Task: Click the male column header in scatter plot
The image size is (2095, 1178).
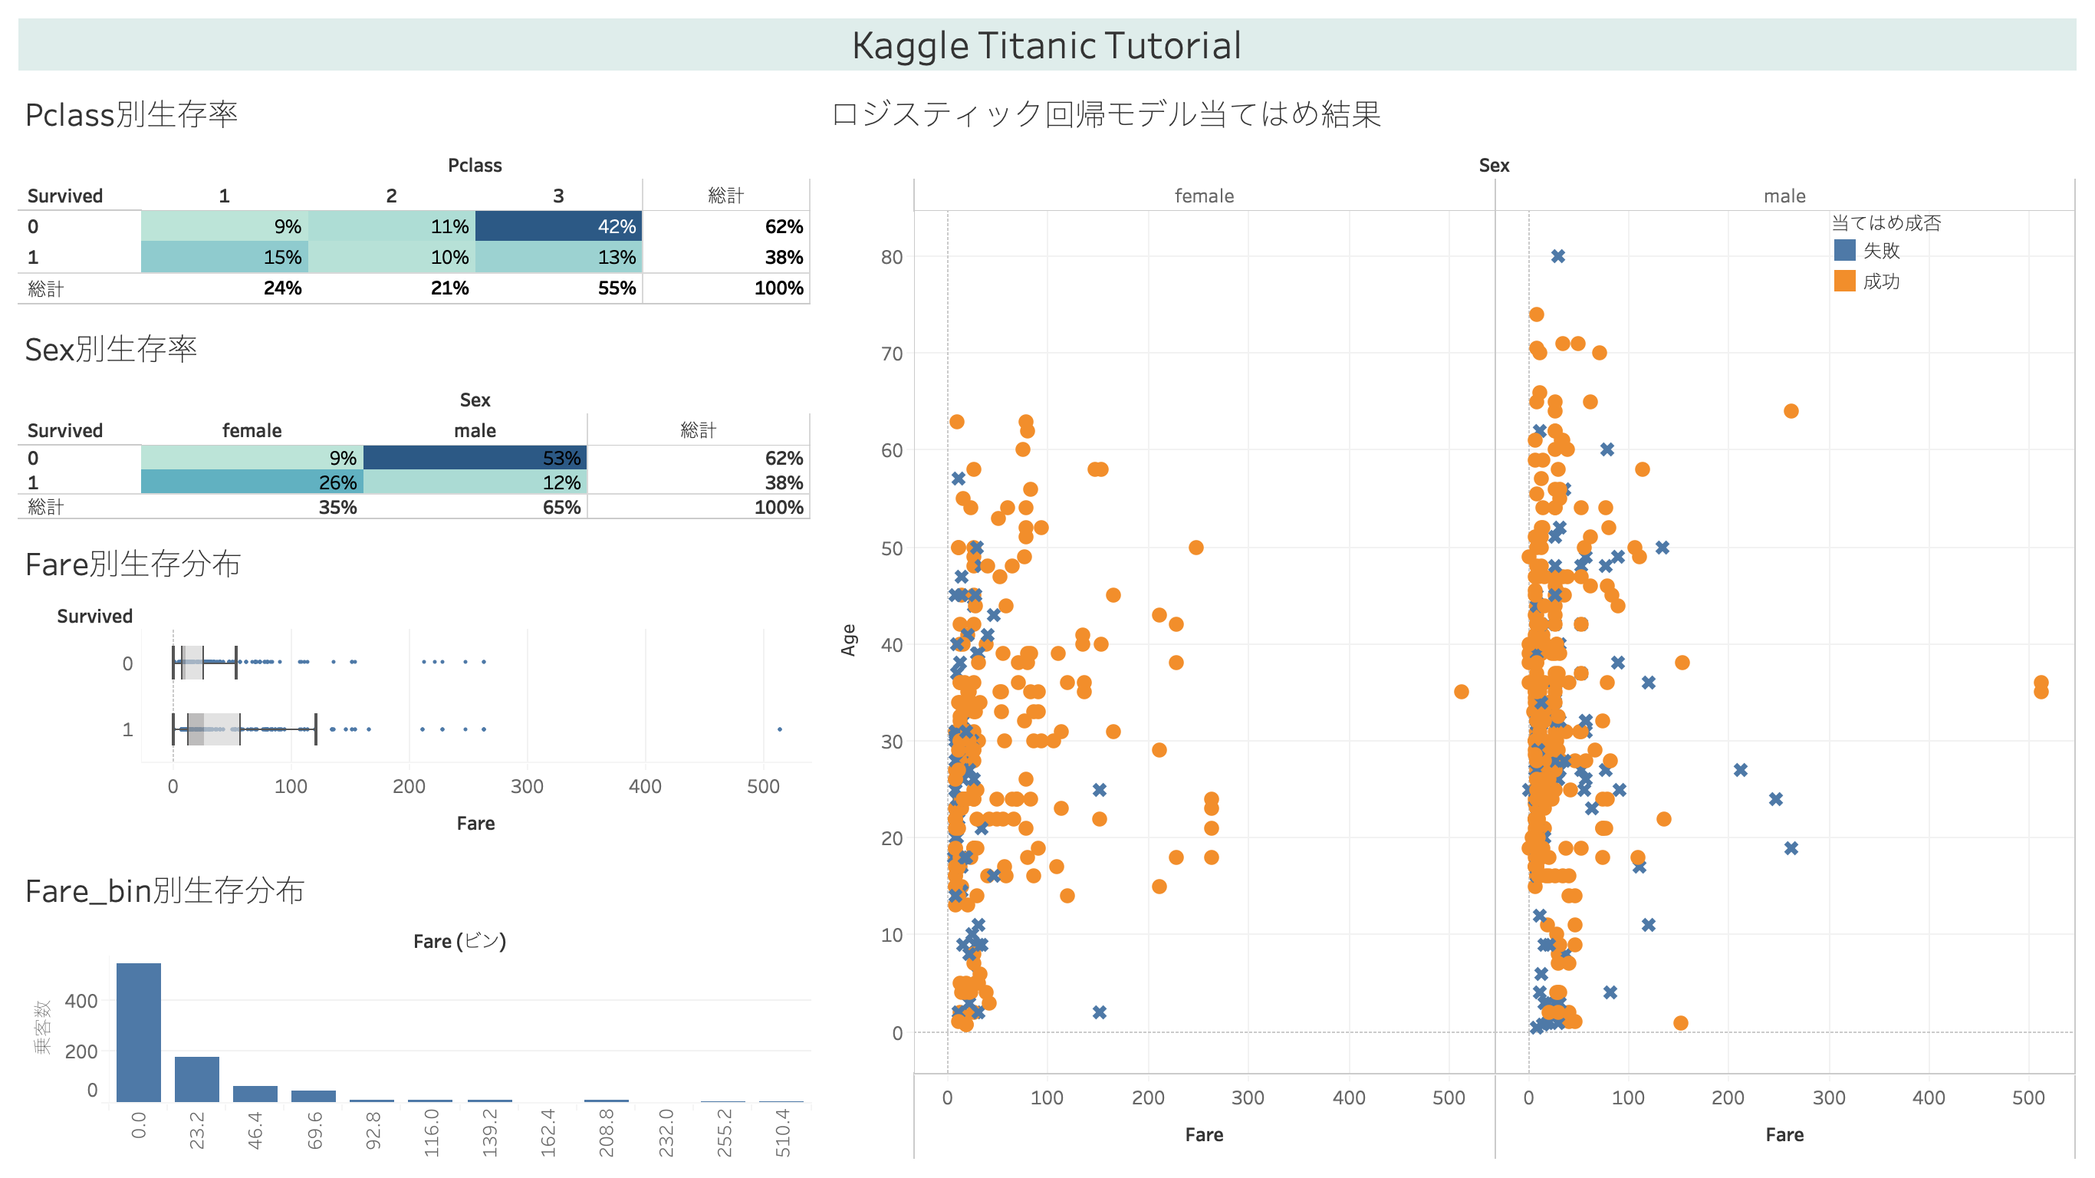Action: 1784,196
